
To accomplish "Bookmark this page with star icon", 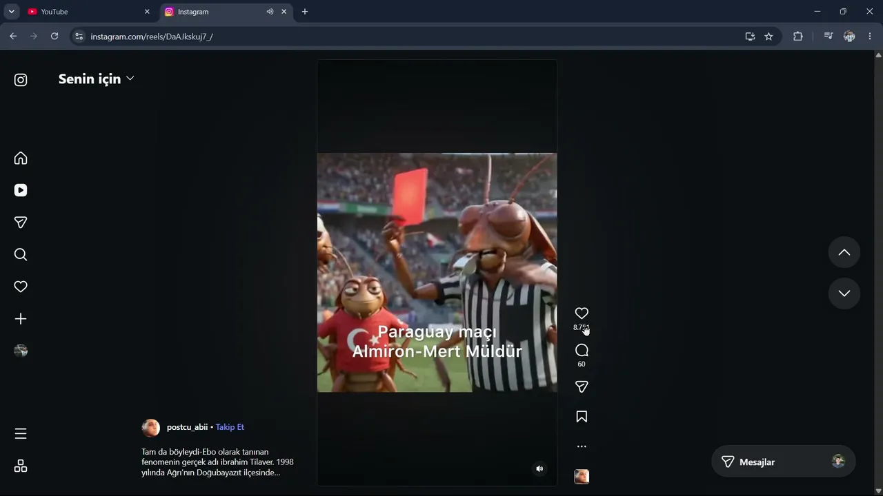I will pyautogui.click(x=768, y=37).
